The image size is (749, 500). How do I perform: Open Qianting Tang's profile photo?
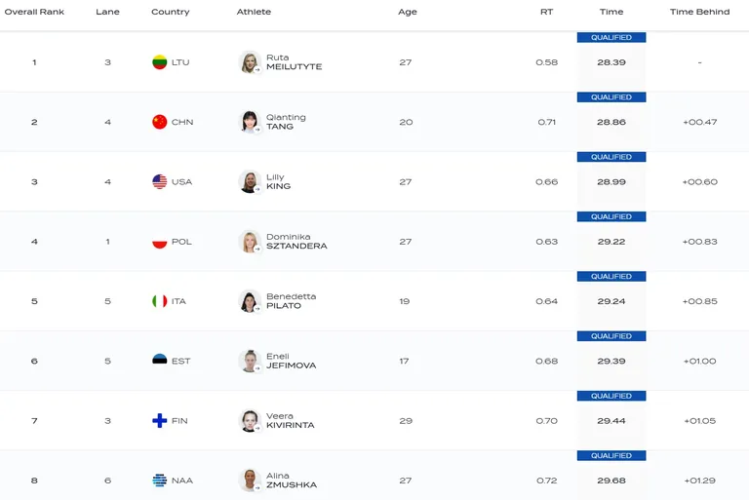(250, 122)
